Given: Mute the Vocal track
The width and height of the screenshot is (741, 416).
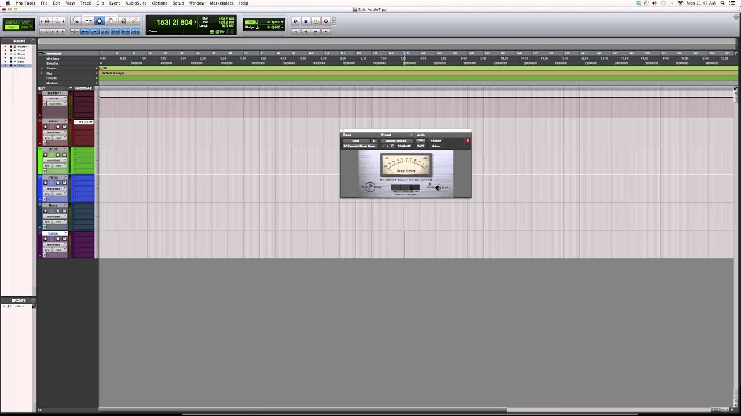Looking at the screenshot, I should click(64, 127).
